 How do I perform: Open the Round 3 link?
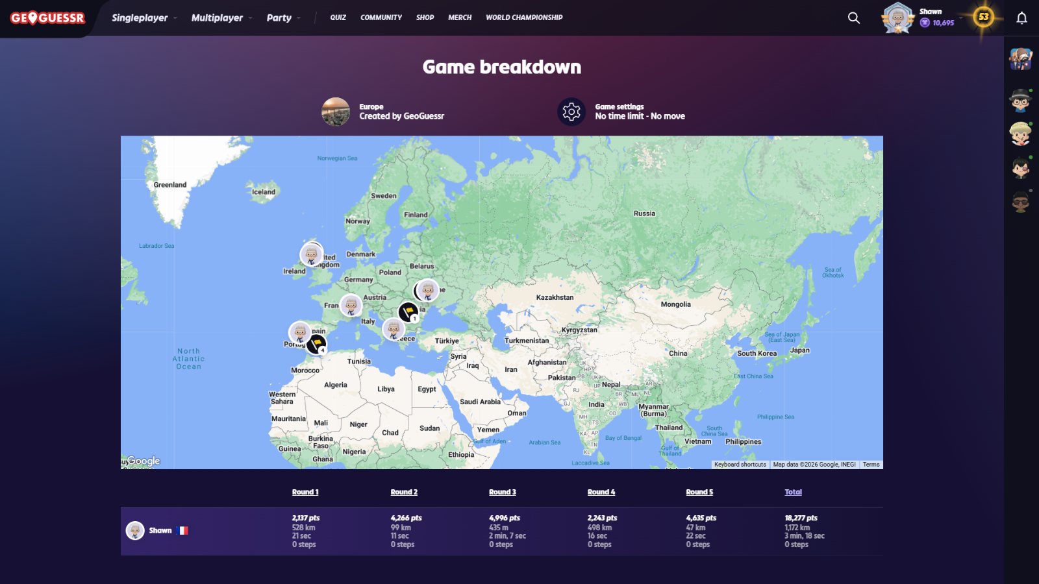503,492
